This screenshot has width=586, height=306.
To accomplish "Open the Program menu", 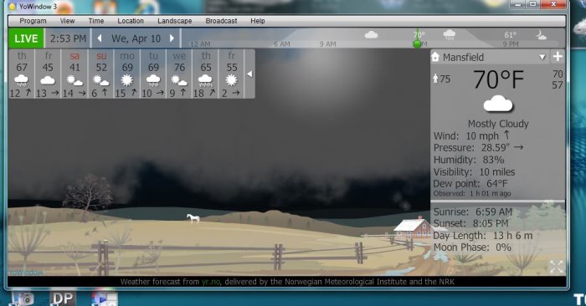I will coord(33,21).
